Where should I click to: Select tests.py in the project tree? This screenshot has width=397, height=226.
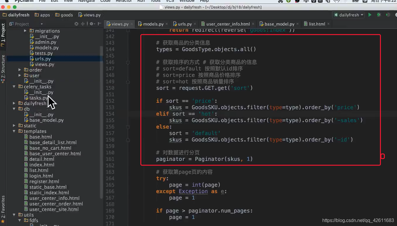[x=41, y=53]
